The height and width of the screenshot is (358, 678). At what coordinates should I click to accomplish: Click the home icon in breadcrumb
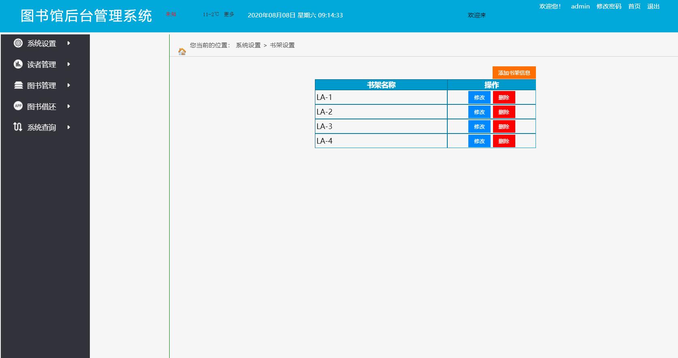(182, 51)
